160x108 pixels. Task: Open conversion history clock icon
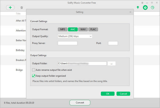pos(153,8)
